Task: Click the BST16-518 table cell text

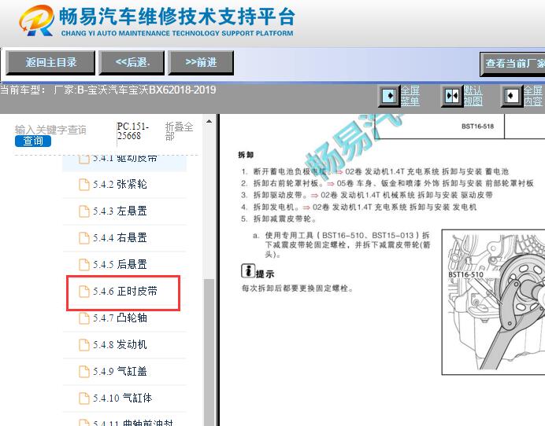Action: click(477, 127)
